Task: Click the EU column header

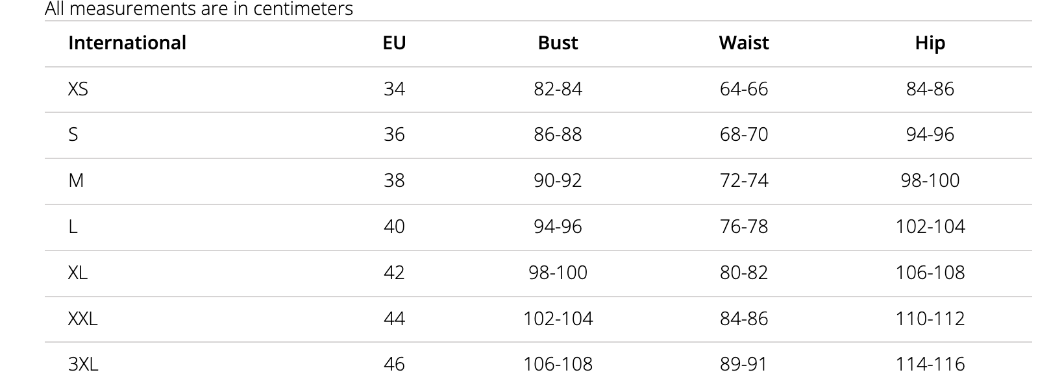Action: pos(394,43)
